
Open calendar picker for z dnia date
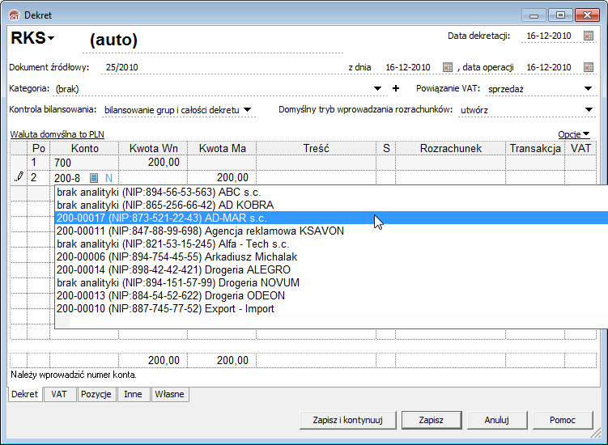click(x=448, y=67)
